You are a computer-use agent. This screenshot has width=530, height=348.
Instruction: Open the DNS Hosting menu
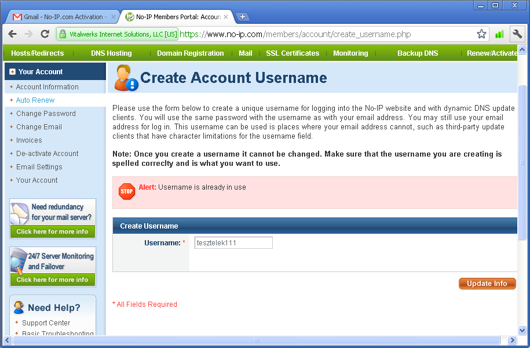111,53
